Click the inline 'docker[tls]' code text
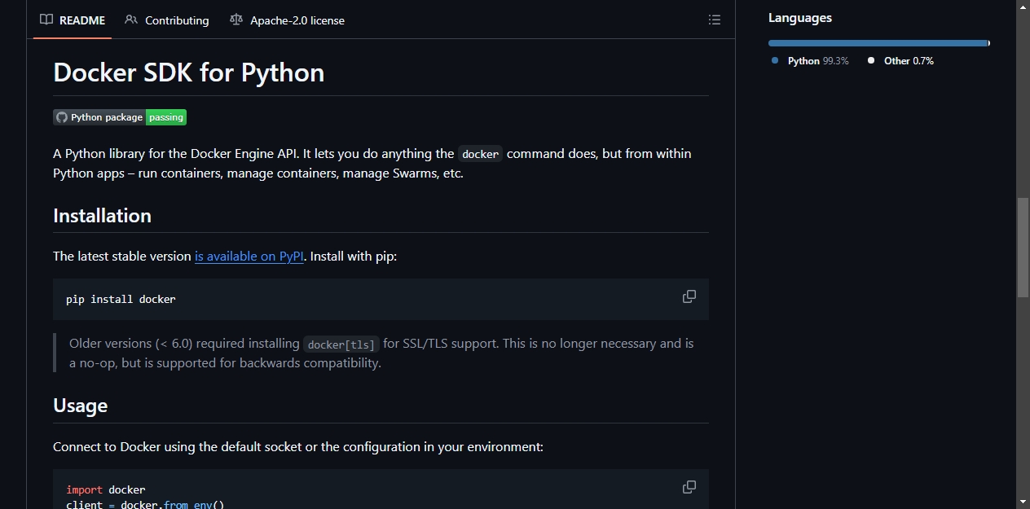 click(341, 344)
